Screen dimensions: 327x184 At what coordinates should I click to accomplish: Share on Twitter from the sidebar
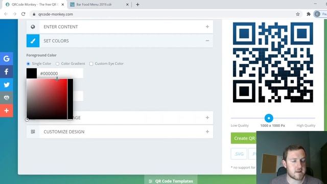[7, 85]
